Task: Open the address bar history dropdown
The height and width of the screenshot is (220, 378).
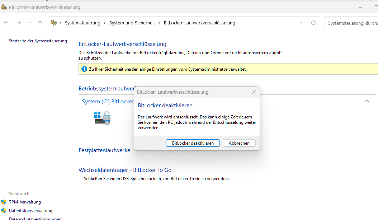Action: pos(301,23)
